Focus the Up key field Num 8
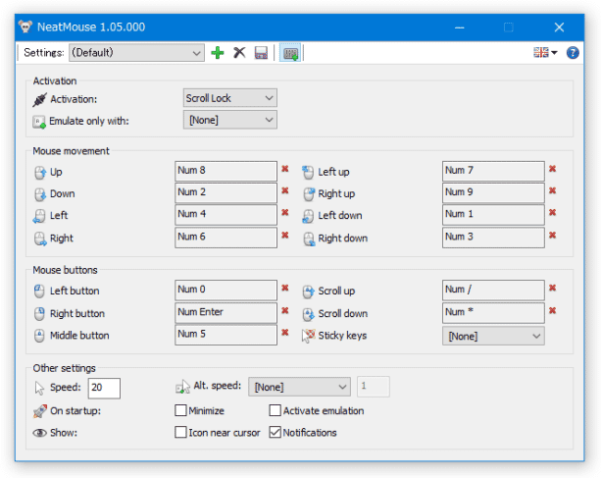This screenshot has width=601, height=478. pos(225,171)
